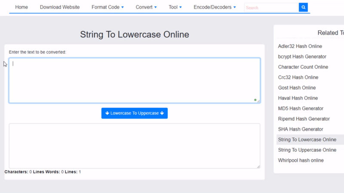Open Adler32 Hash Online link
This screenshot has width=344, height=193.
click(x=300, y=46)
